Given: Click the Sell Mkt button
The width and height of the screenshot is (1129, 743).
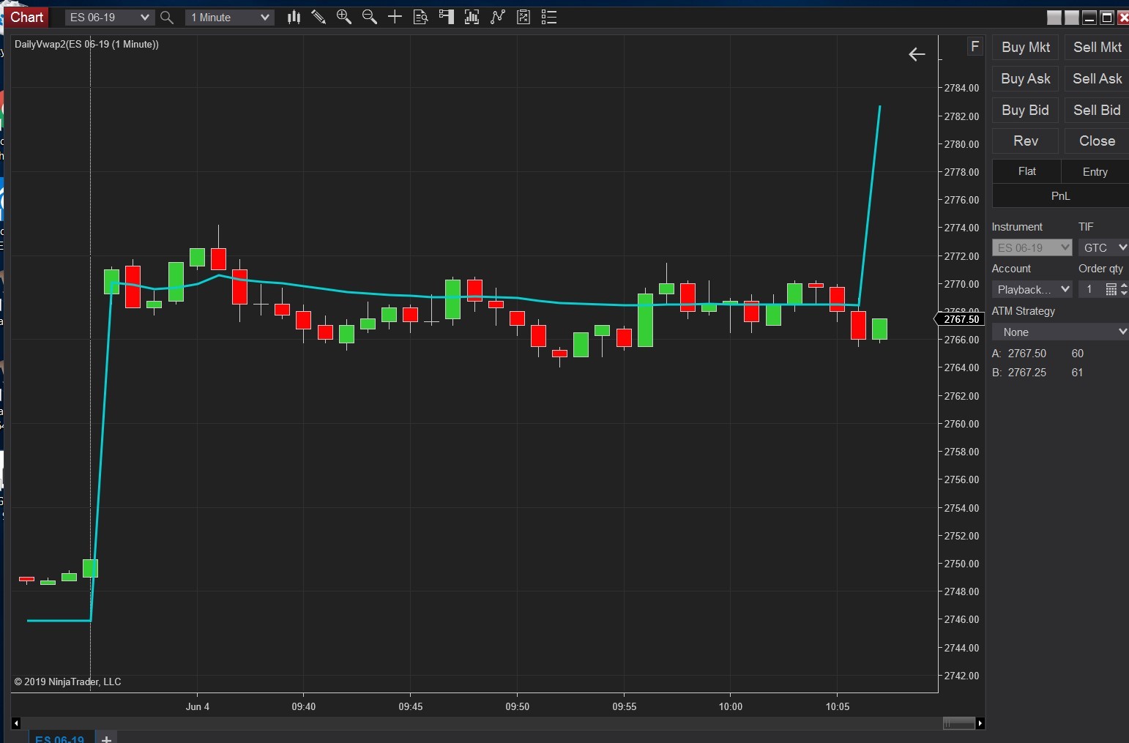Looking at the screenshot, I should click(1097, 48).
